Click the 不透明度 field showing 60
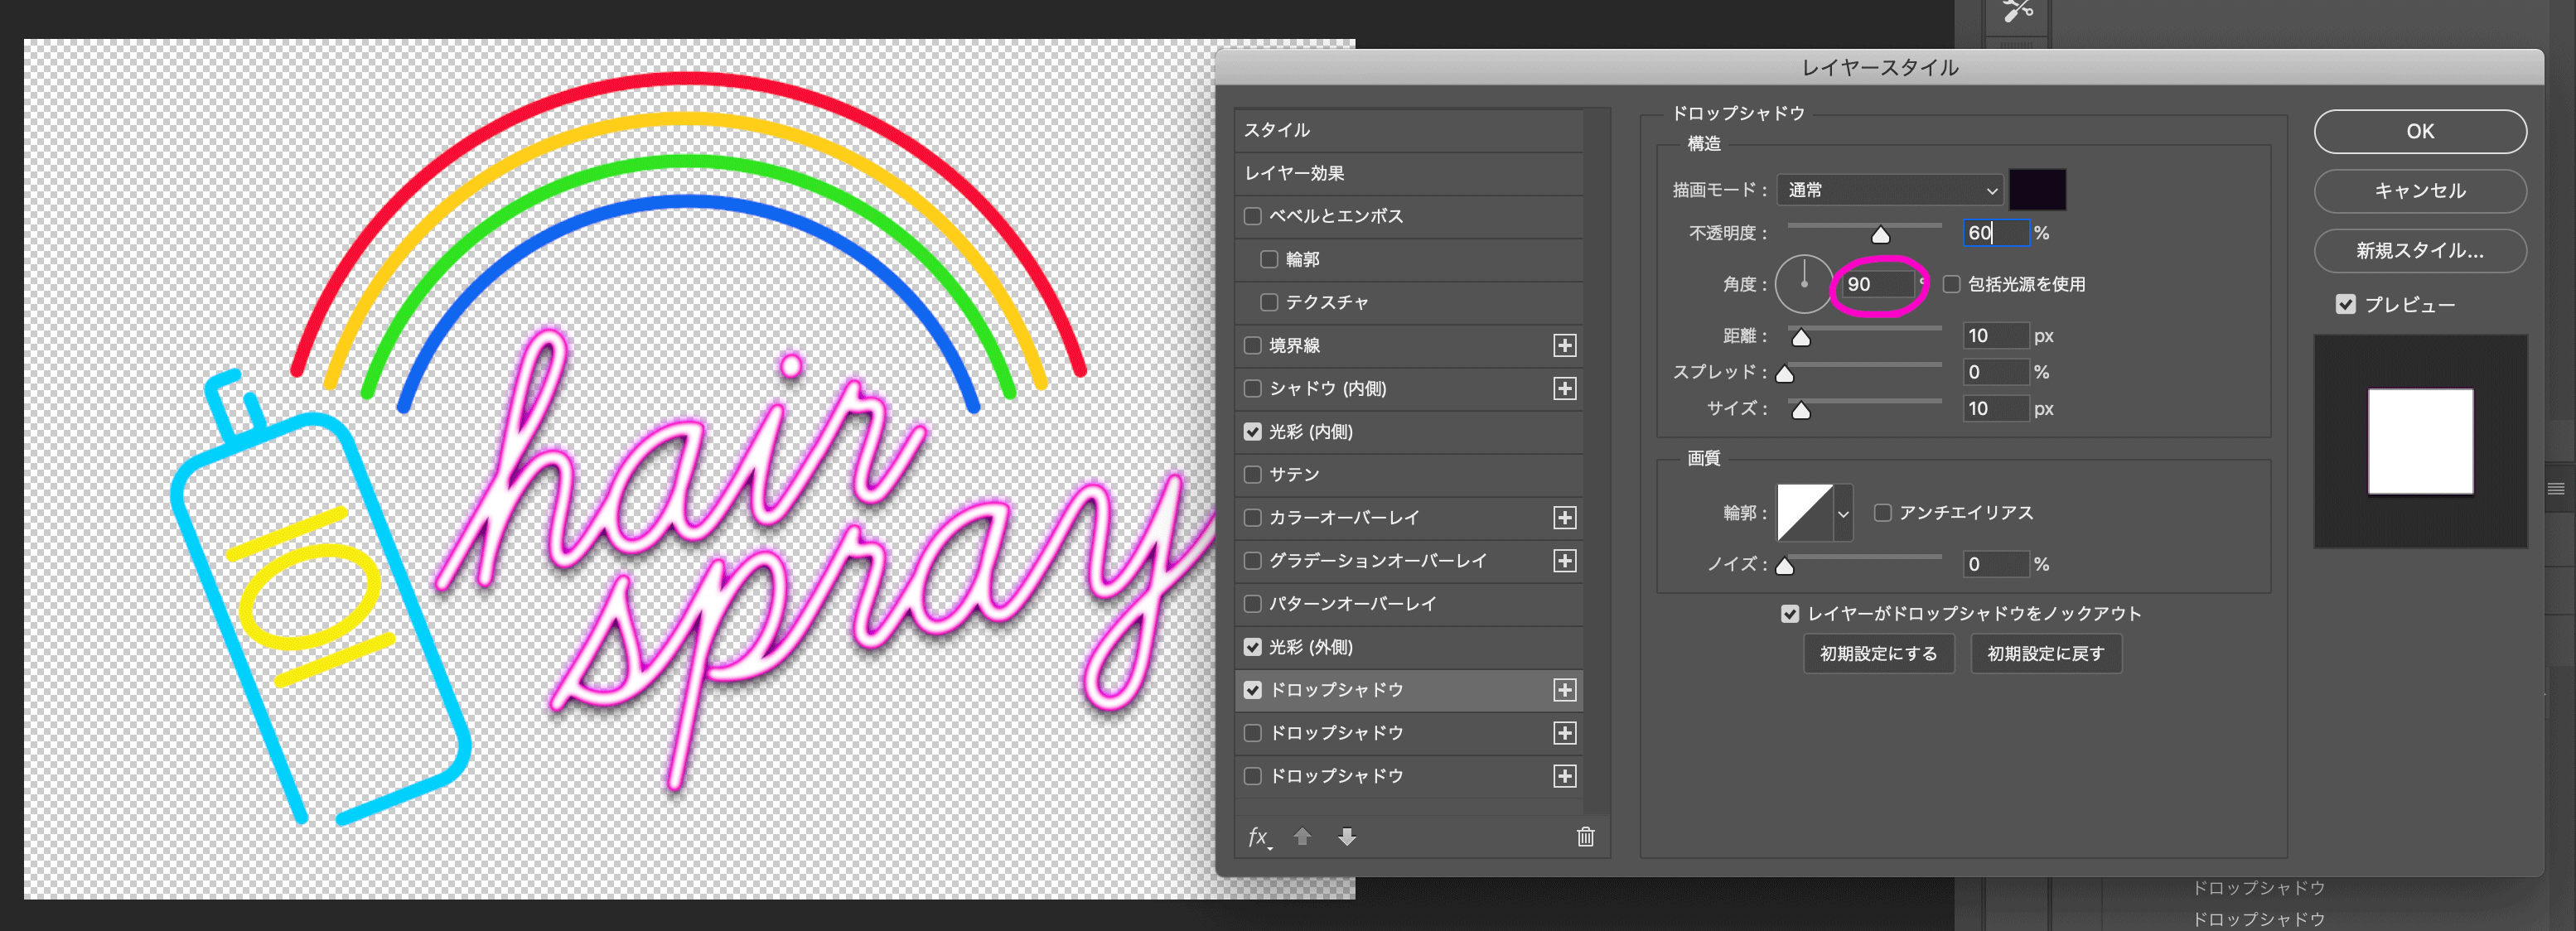The image size is (2576, 931). click(1996, 233)
